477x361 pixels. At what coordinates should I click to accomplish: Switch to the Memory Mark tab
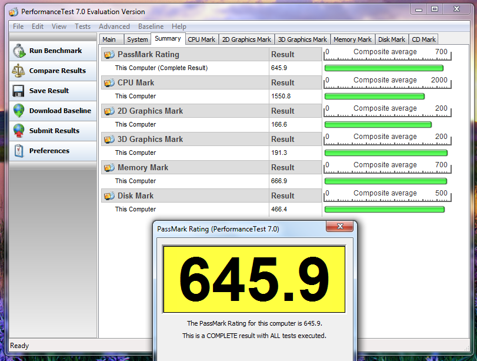[x=352, y=39]
